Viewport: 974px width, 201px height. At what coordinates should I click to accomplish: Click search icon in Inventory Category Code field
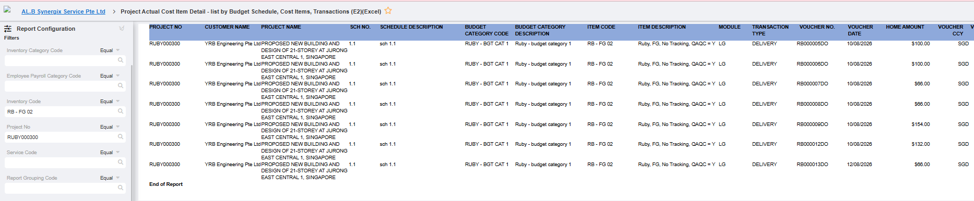(x=121, y=60)
